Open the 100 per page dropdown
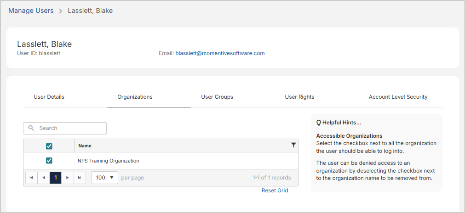The height and width of the screenshot is (213, 465). (x=105, y=178)
